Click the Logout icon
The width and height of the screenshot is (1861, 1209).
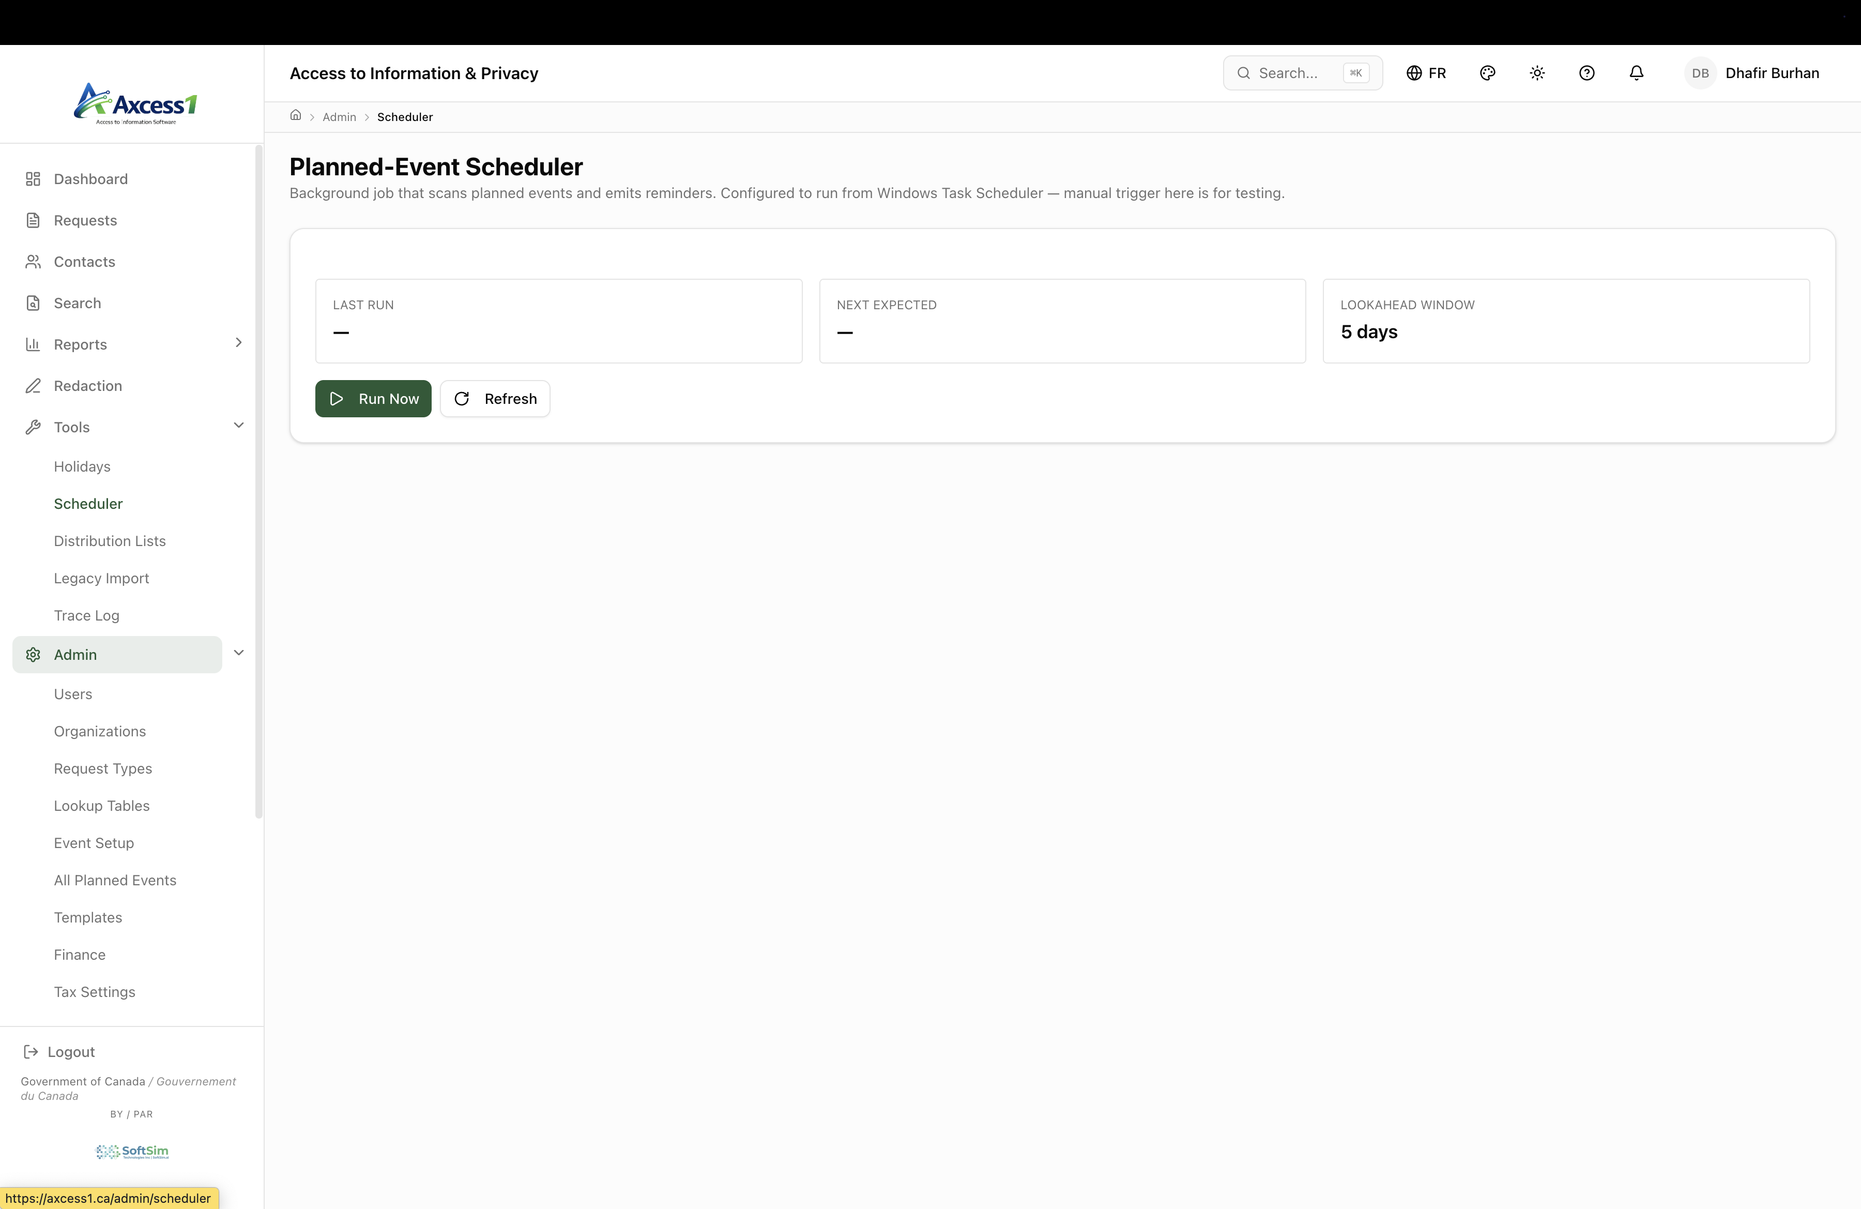(x=32, y=1052)
